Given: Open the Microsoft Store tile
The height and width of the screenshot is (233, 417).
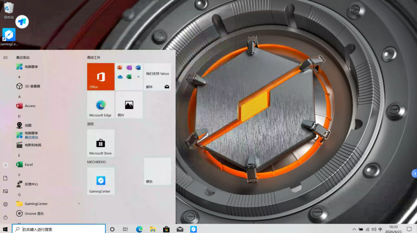Looking at the screenshot, I should click(x=101, y=143).
